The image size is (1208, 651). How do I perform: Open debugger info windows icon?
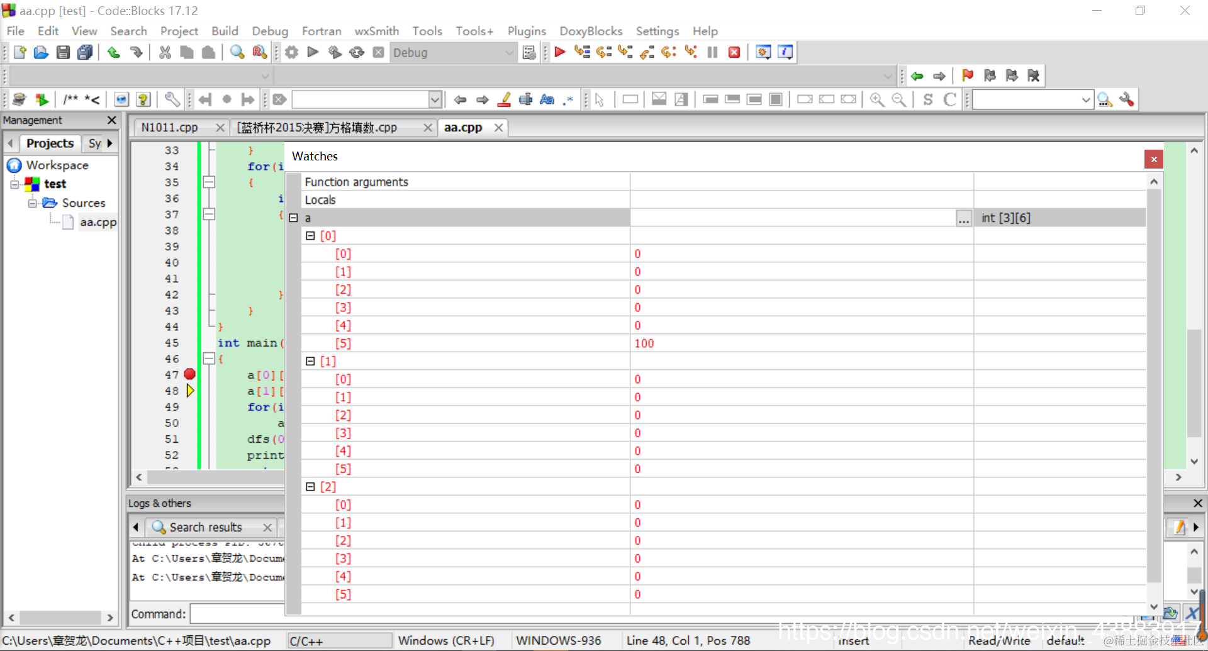785,52
